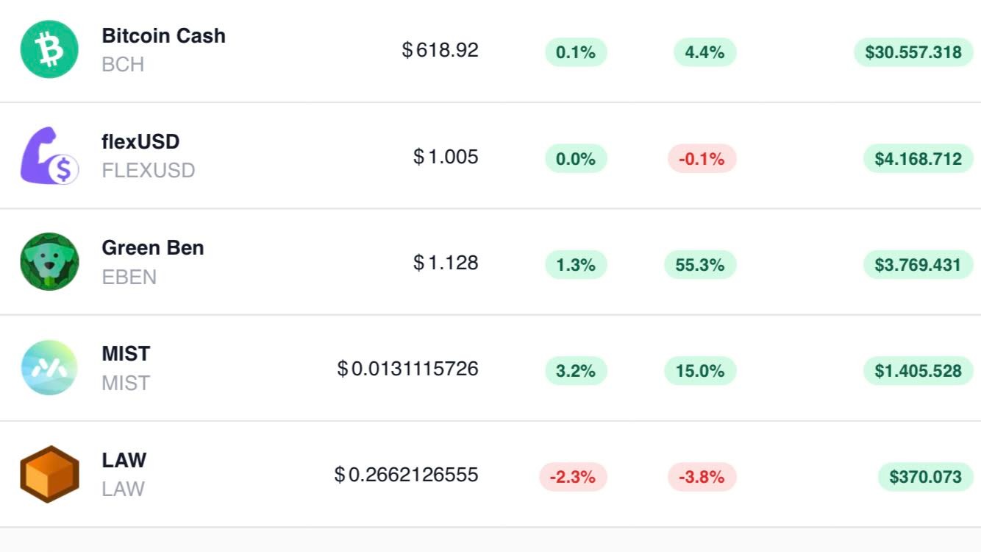Viewport: 981px width, 552px height.
Task: Open the Bitcoin Cash token name
Action: click(163, 35)
